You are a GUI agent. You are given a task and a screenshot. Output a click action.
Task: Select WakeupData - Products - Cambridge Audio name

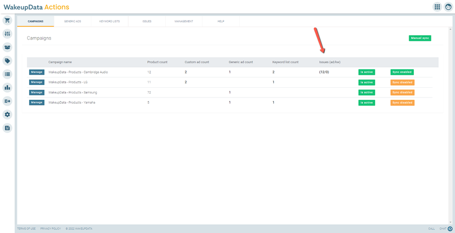[78, 72]
